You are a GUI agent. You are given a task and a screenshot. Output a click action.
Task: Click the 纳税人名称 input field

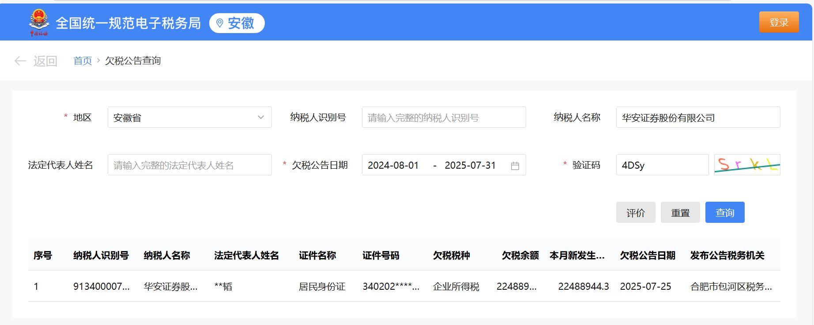[x=697, y=118]
